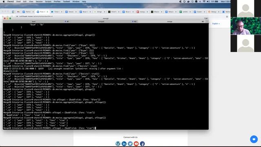Open the LinkedIn social icon
The width and height of the screenshot is (261, 147).
(124, 144)
